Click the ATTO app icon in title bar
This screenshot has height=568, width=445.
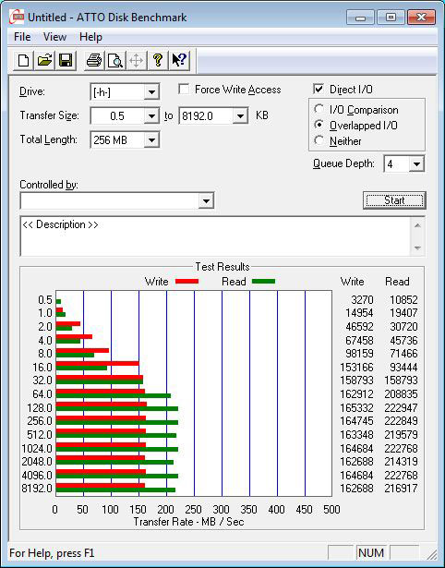(17, 17)
